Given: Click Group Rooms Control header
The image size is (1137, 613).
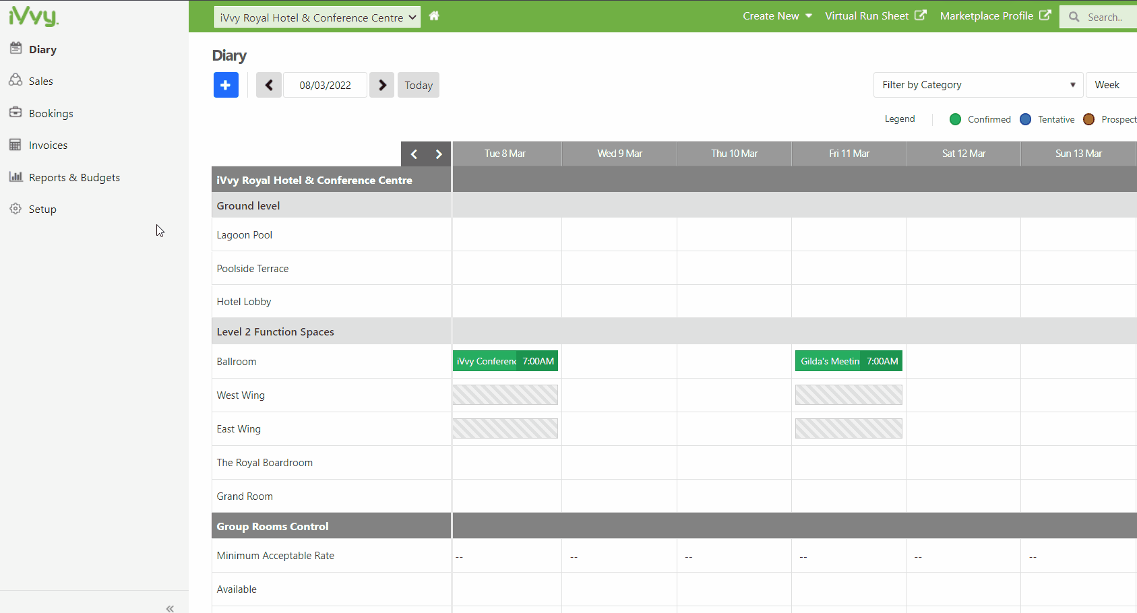Looking at the screenshot, I should (272, 527).
